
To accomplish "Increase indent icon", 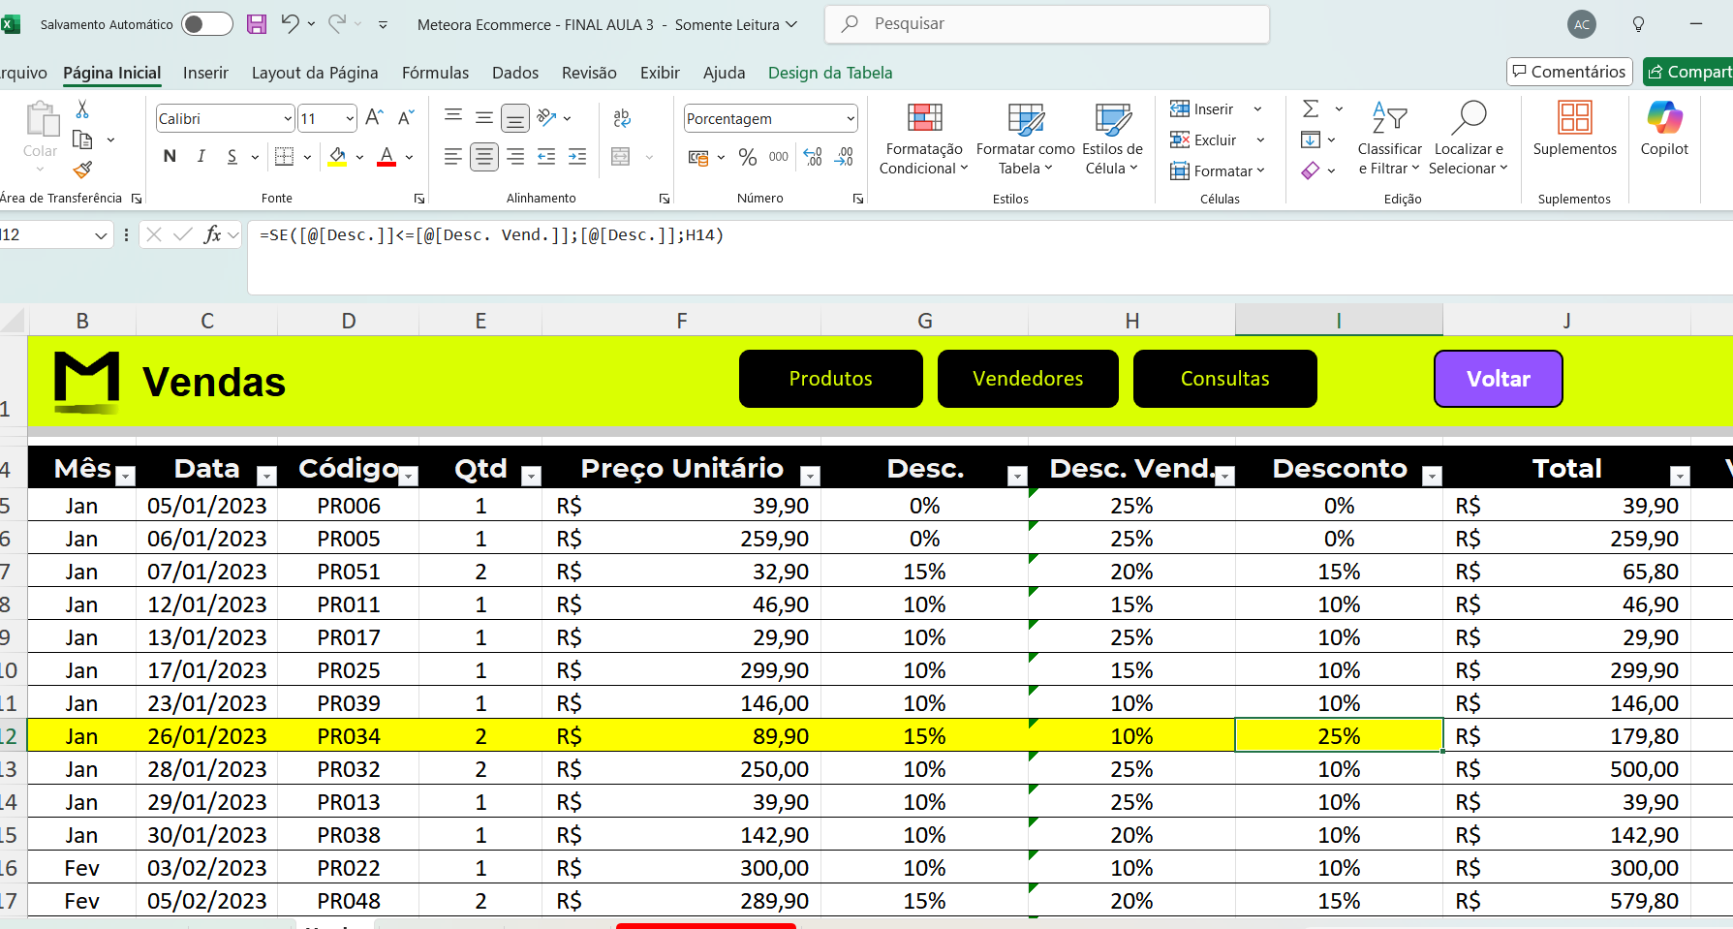I will click(577, 156).
